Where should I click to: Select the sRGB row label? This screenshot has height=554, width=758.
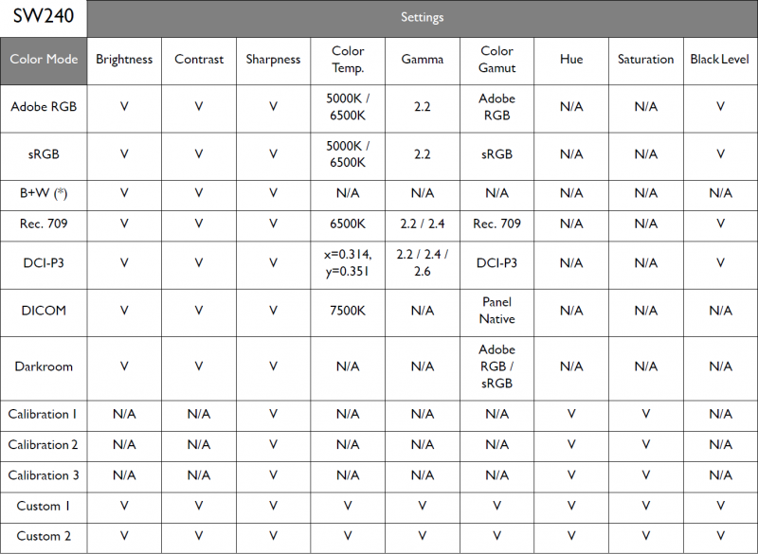[44, 154]
